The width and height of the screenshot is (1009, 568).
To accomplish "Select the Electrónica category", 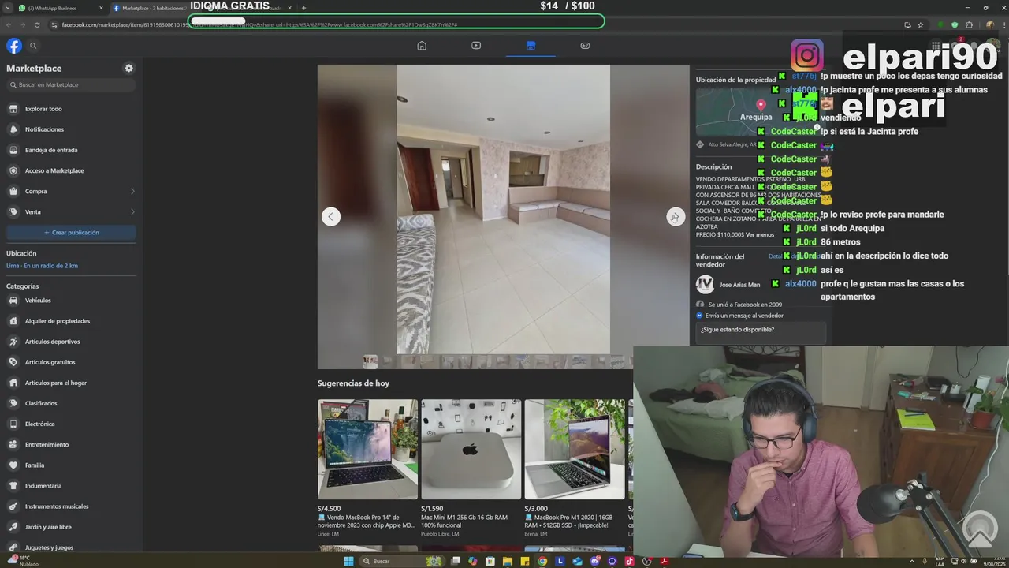I will coord(71,424).
